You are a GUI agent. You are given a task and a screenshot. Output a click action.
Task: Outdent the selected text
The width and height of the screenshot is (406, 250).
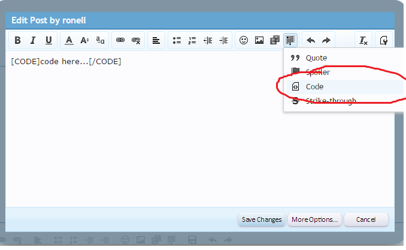pyautogui.click(x=208, y=40)
